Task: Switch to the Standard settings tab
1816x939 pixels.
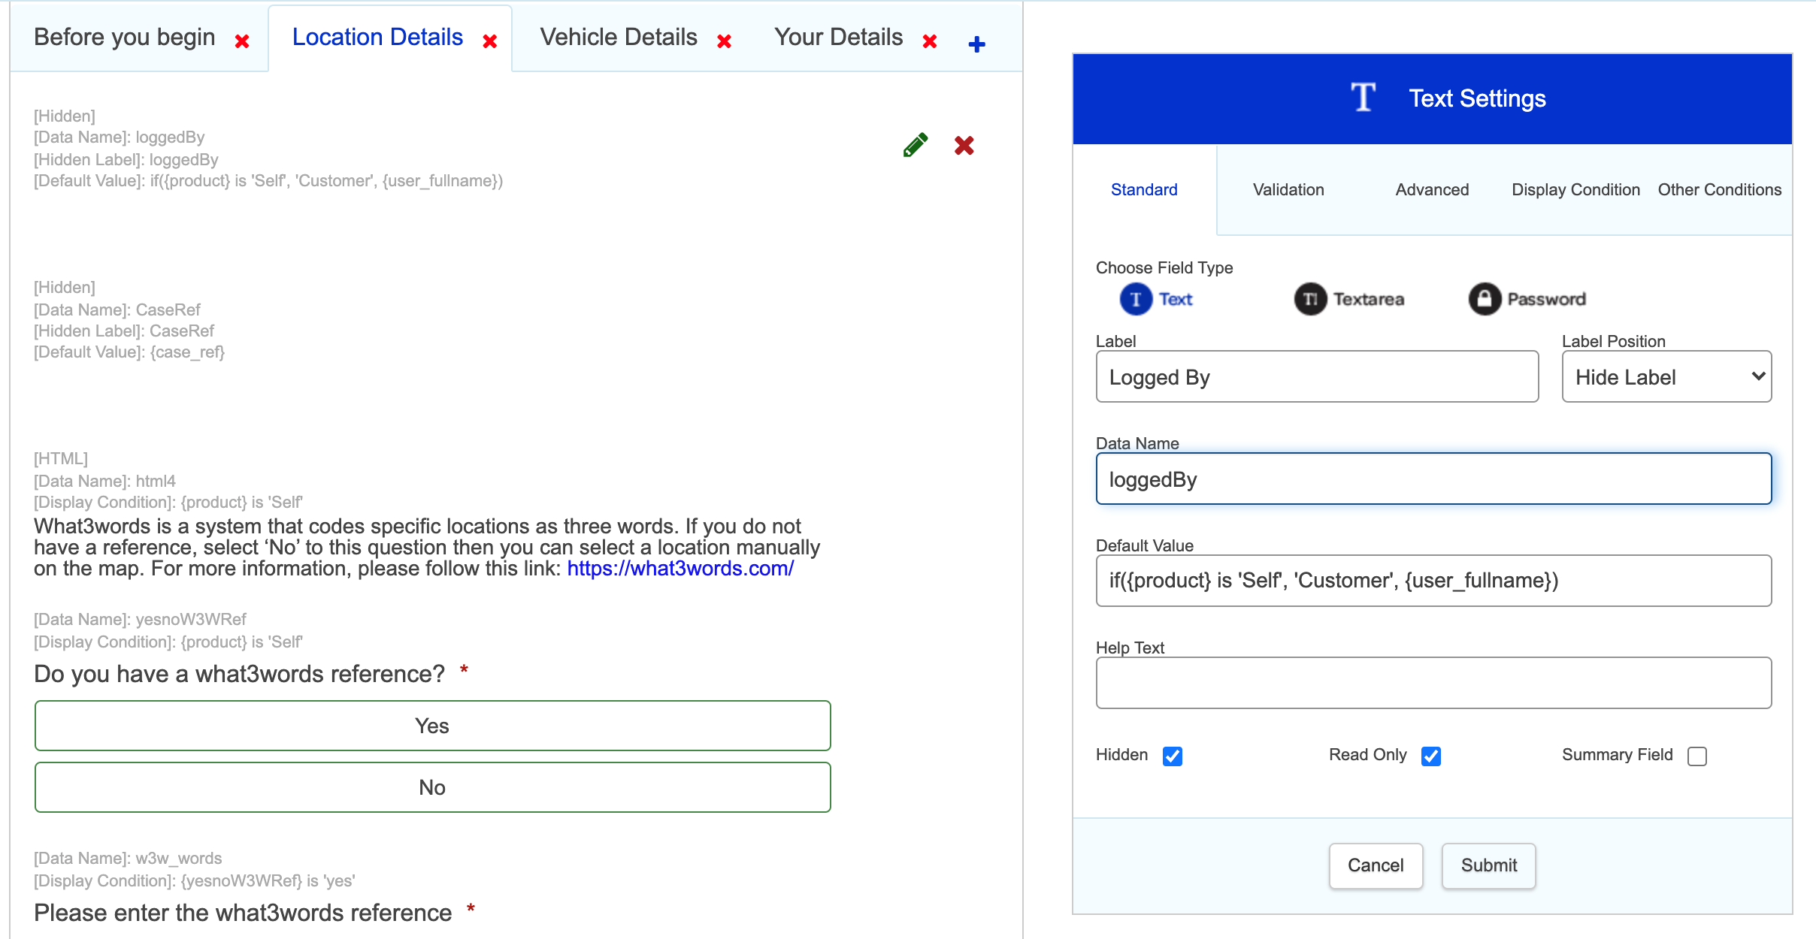Action: [1144, 189]
